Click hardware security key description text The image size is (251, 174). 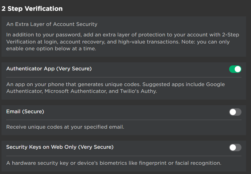click(114, 163)
